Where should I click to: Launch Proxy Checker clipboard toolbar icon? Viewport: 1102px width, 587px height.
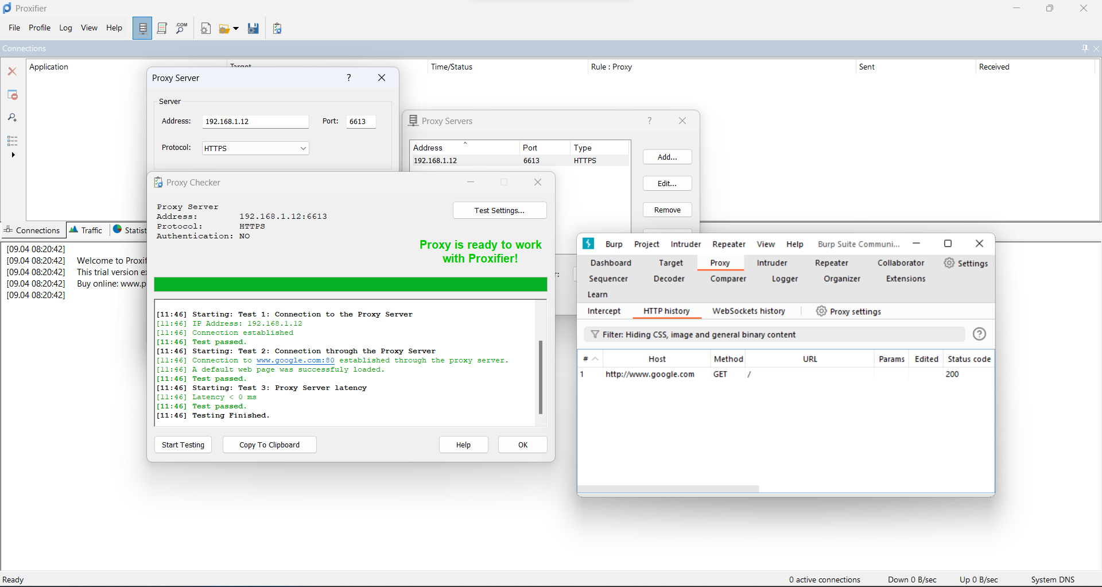277,28
